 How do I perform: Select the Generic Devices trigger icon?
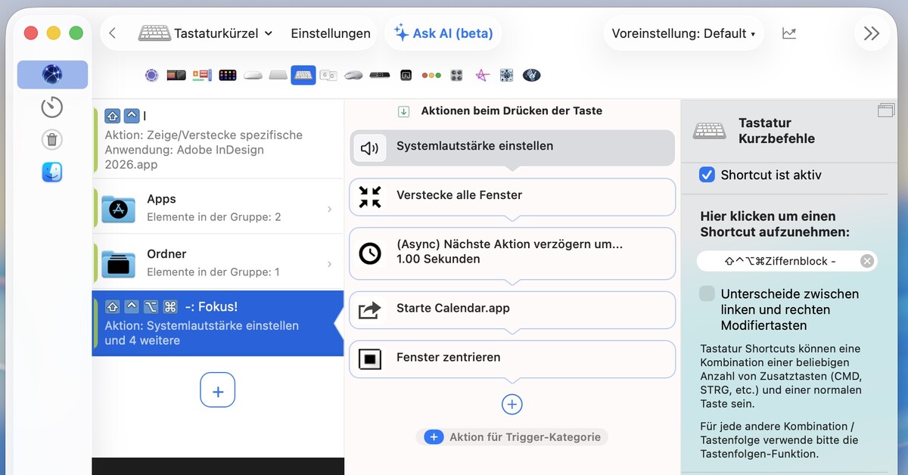pyautogui.click(x=506, y=75)
